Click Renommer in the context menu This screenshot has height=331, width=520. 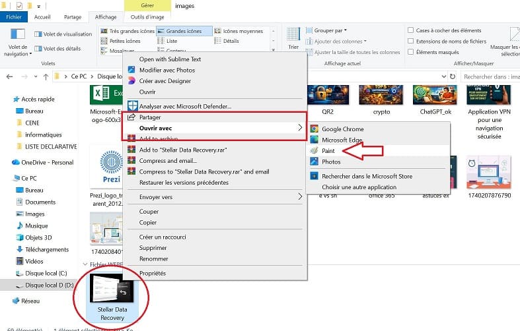tap(153, 259)
